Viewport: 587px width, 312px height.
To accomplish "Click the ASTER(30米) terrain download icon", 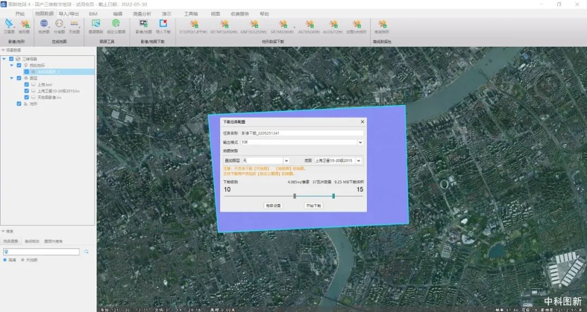I will click(x=309, y=25).
